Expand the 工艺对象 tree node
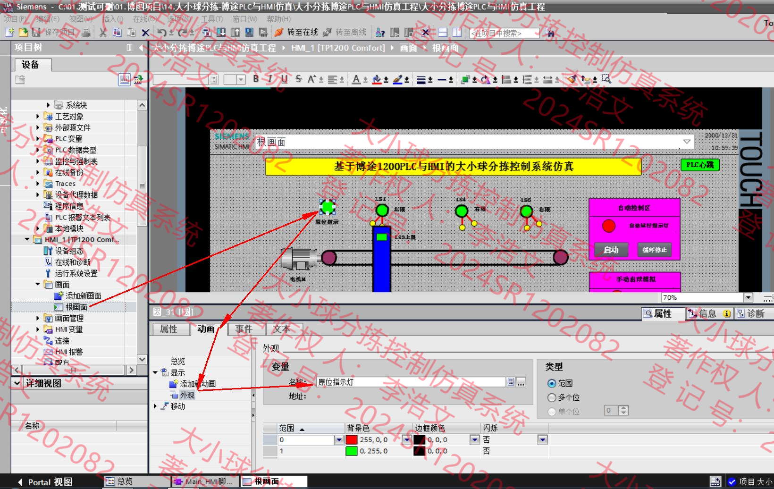Viewport: 774px width, 489px height. pos(38,116)
